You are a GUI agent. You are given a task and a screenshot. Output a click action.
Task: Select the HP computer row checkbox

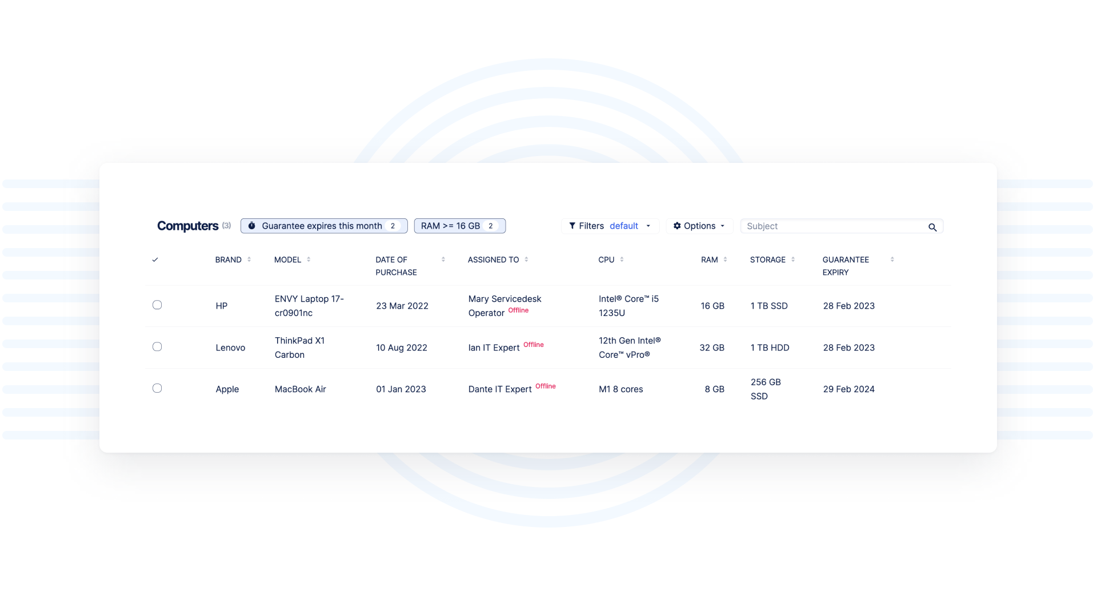coord(157,305)
